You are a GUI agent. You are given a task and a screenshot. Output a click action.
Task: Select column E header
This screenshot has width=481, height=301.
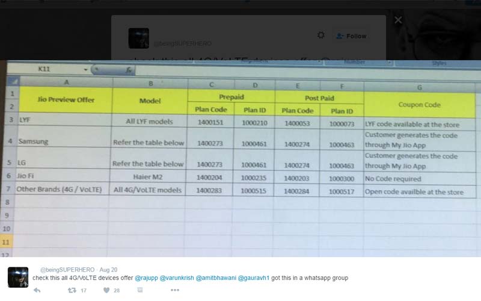click(x=298, y=86)
